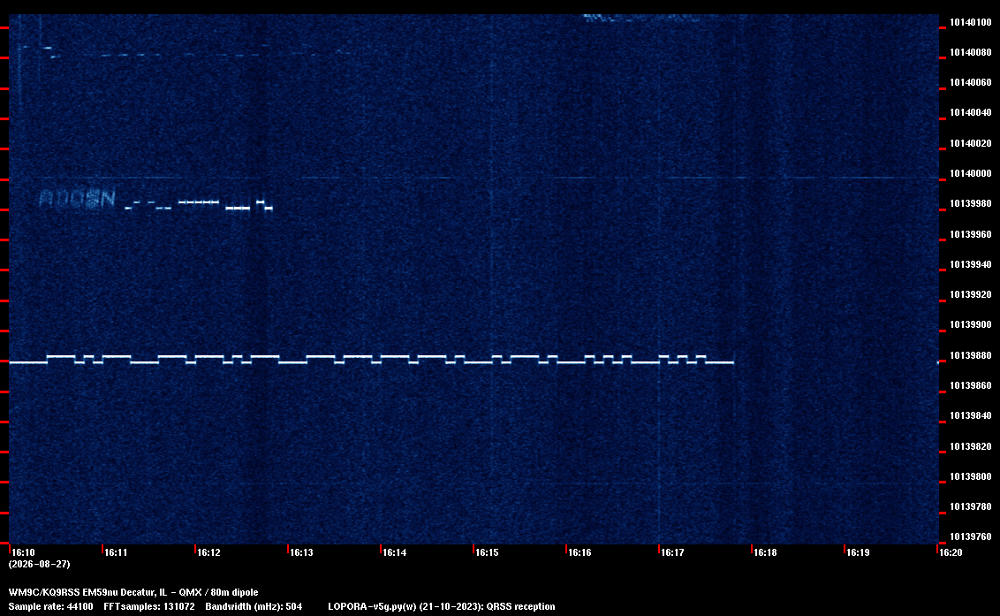The image size is (1000, 616).
Task: Click the QRSS reception text
Action: click(x=520, y=606)
